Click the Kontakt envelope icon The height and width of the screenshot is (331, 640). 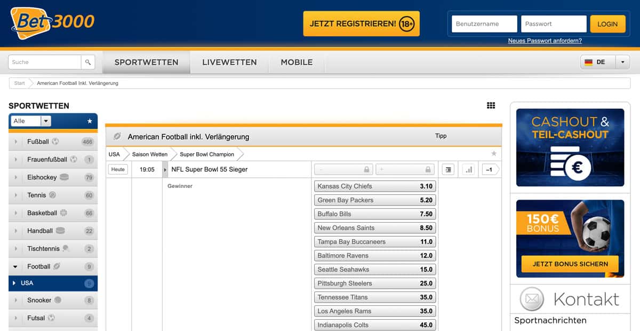(531, 299)
